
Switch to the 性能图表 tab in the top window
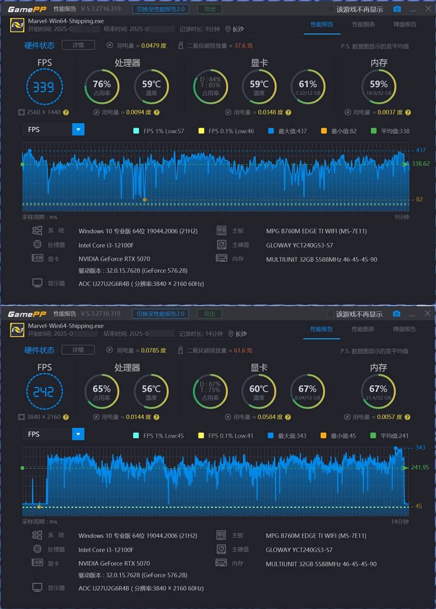coord(363,24)
